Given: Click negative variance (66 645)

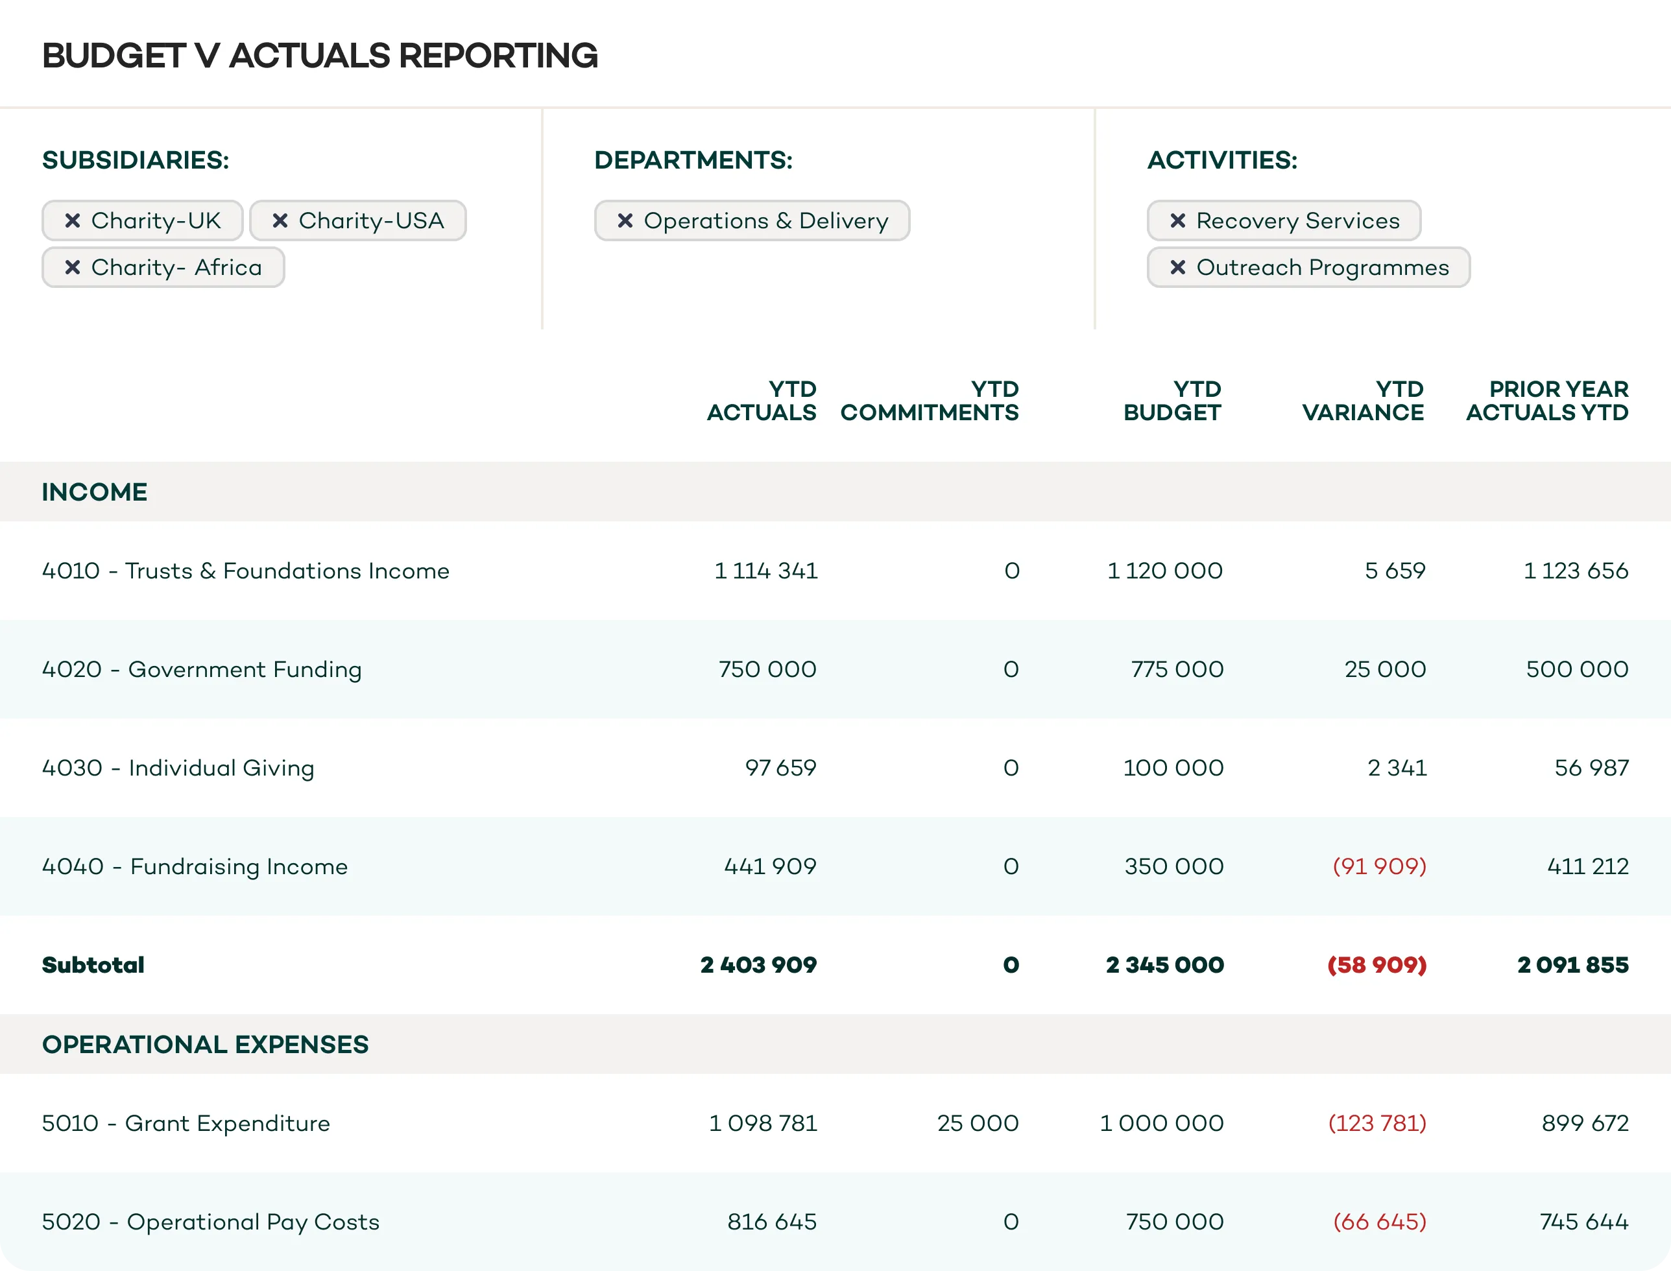Looking at the screenshot, I should tap(1380, 1221).
